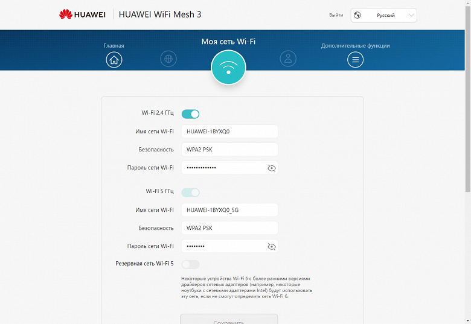Click the Моя сеть Wi-Fi tab label
471x324 pixels.
pos(228,42)
